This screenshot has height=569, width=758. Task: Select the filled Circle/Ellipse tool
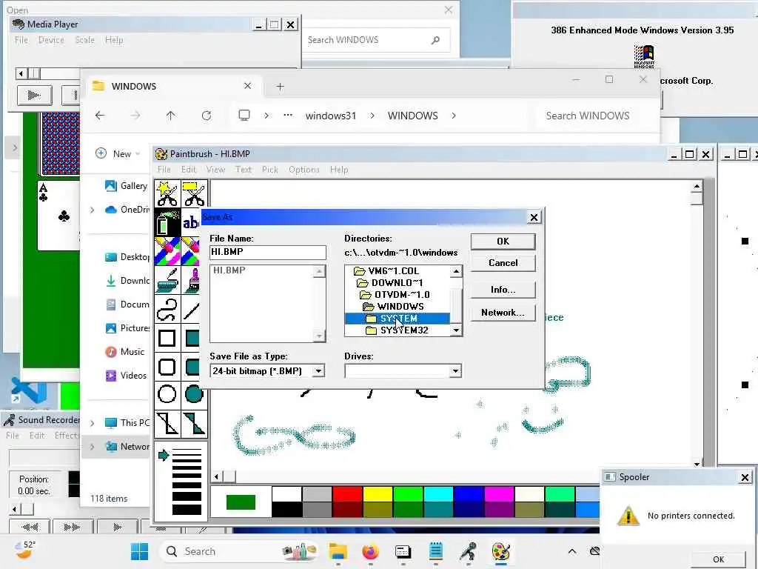pos(195,394)
